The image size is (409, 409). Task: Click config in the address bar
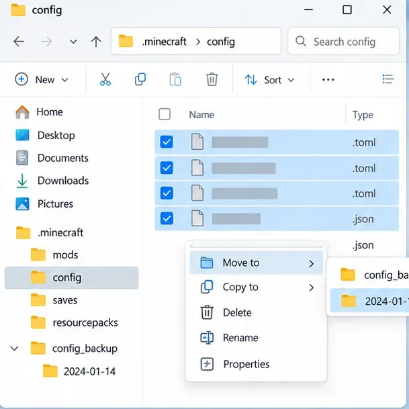point(221,42)
